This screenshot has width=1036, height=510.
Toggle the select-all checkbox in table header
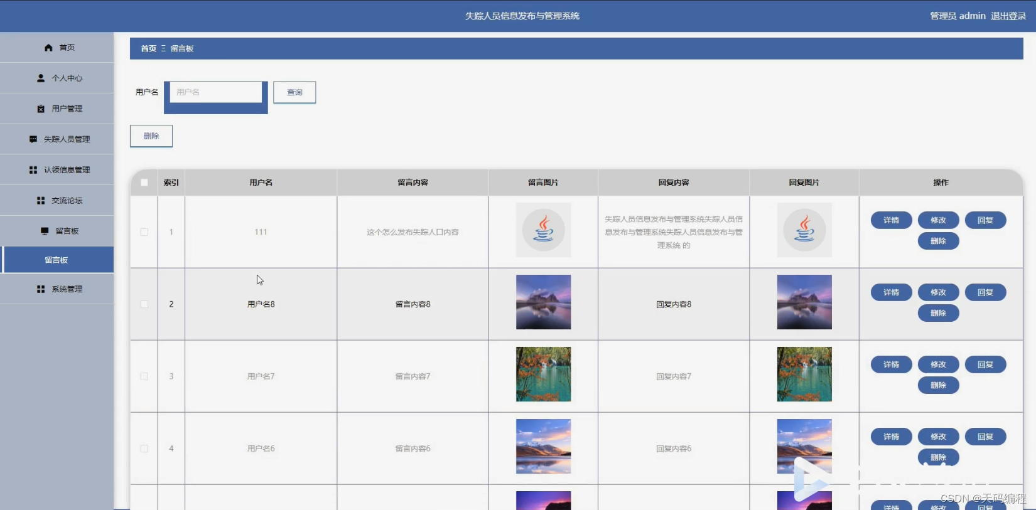tap(144, 183)
